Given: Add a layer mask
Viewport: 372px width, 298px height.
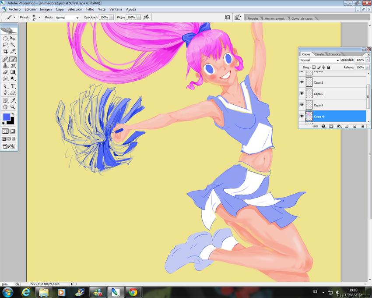Looking at the screenshot, I should (331, 126).
